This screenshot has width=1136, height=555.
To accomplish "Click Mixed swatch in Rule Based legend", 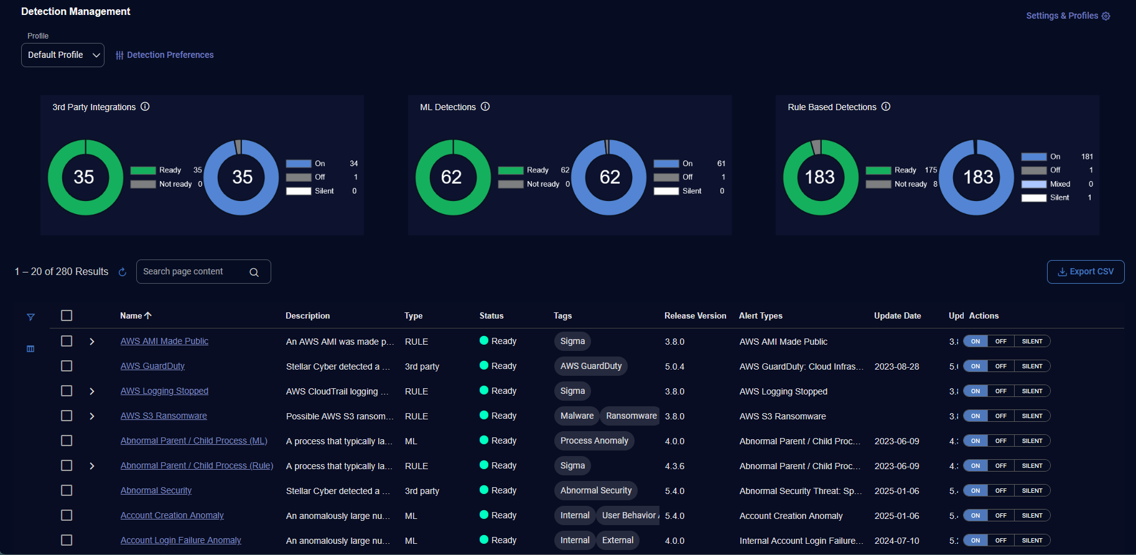I will click(1034, 184).
